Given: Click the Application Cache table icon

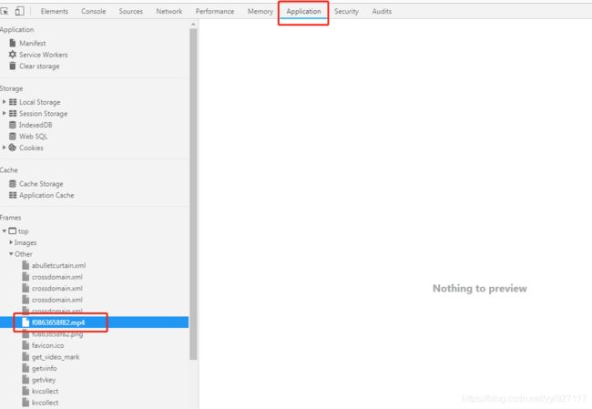Looking at the screenshot, I should (13, 195).
